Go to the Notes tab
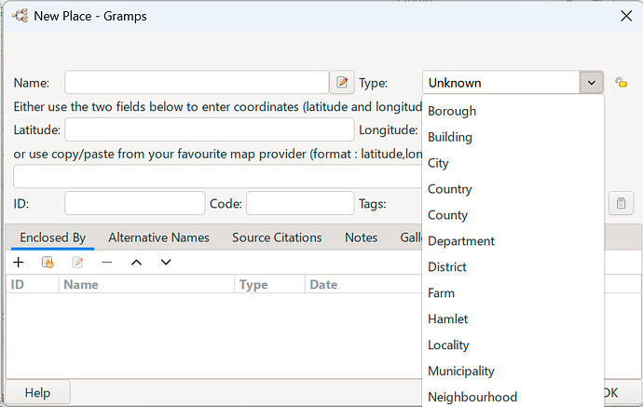Screen dimensions: 643x407 (361, 237)
